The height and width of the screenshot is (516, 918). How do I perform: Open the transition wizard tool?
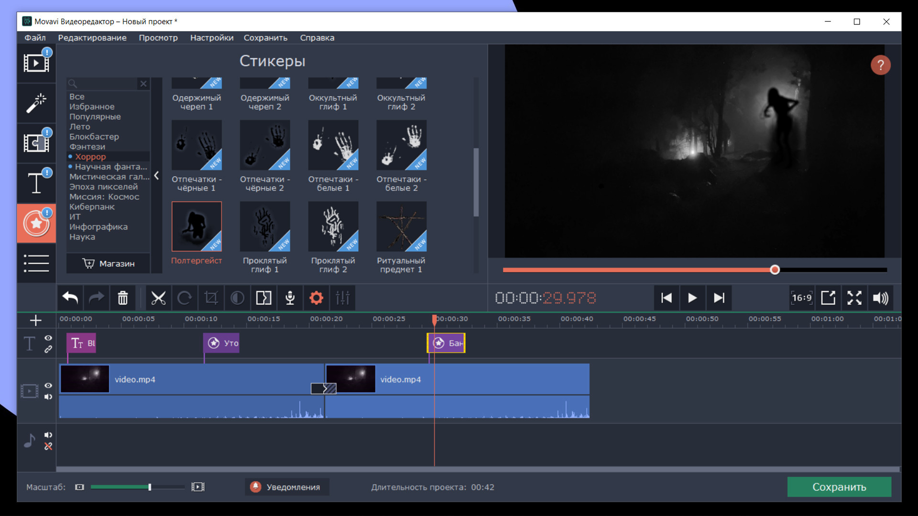tap(263, 298)
